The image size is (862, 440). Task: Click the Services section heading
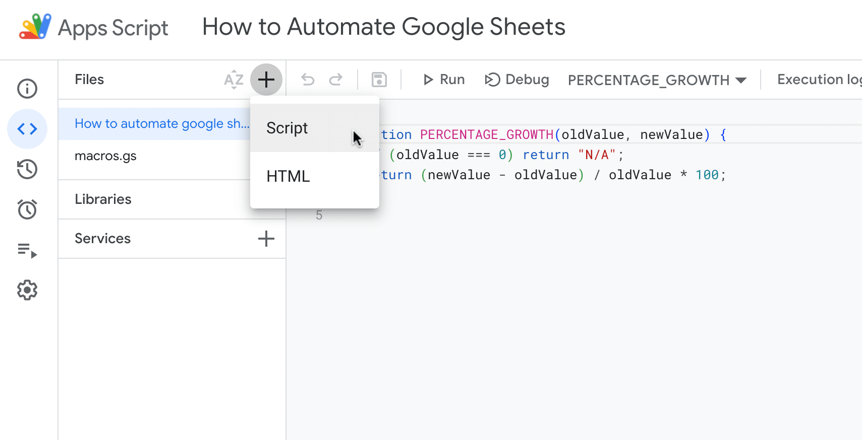point(102,239)
